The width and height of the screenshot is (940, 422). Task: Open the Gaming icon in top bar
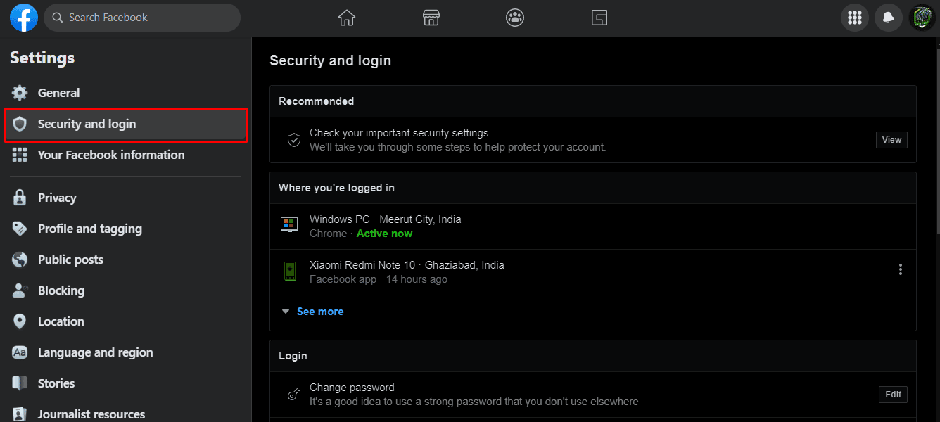(599, 18)
